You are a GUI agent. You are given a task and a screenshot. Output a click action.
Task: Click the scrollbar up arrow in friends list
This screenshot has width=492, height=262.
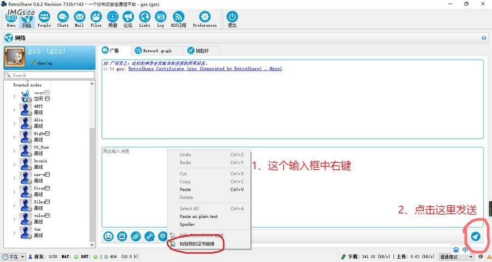(92, 84)
